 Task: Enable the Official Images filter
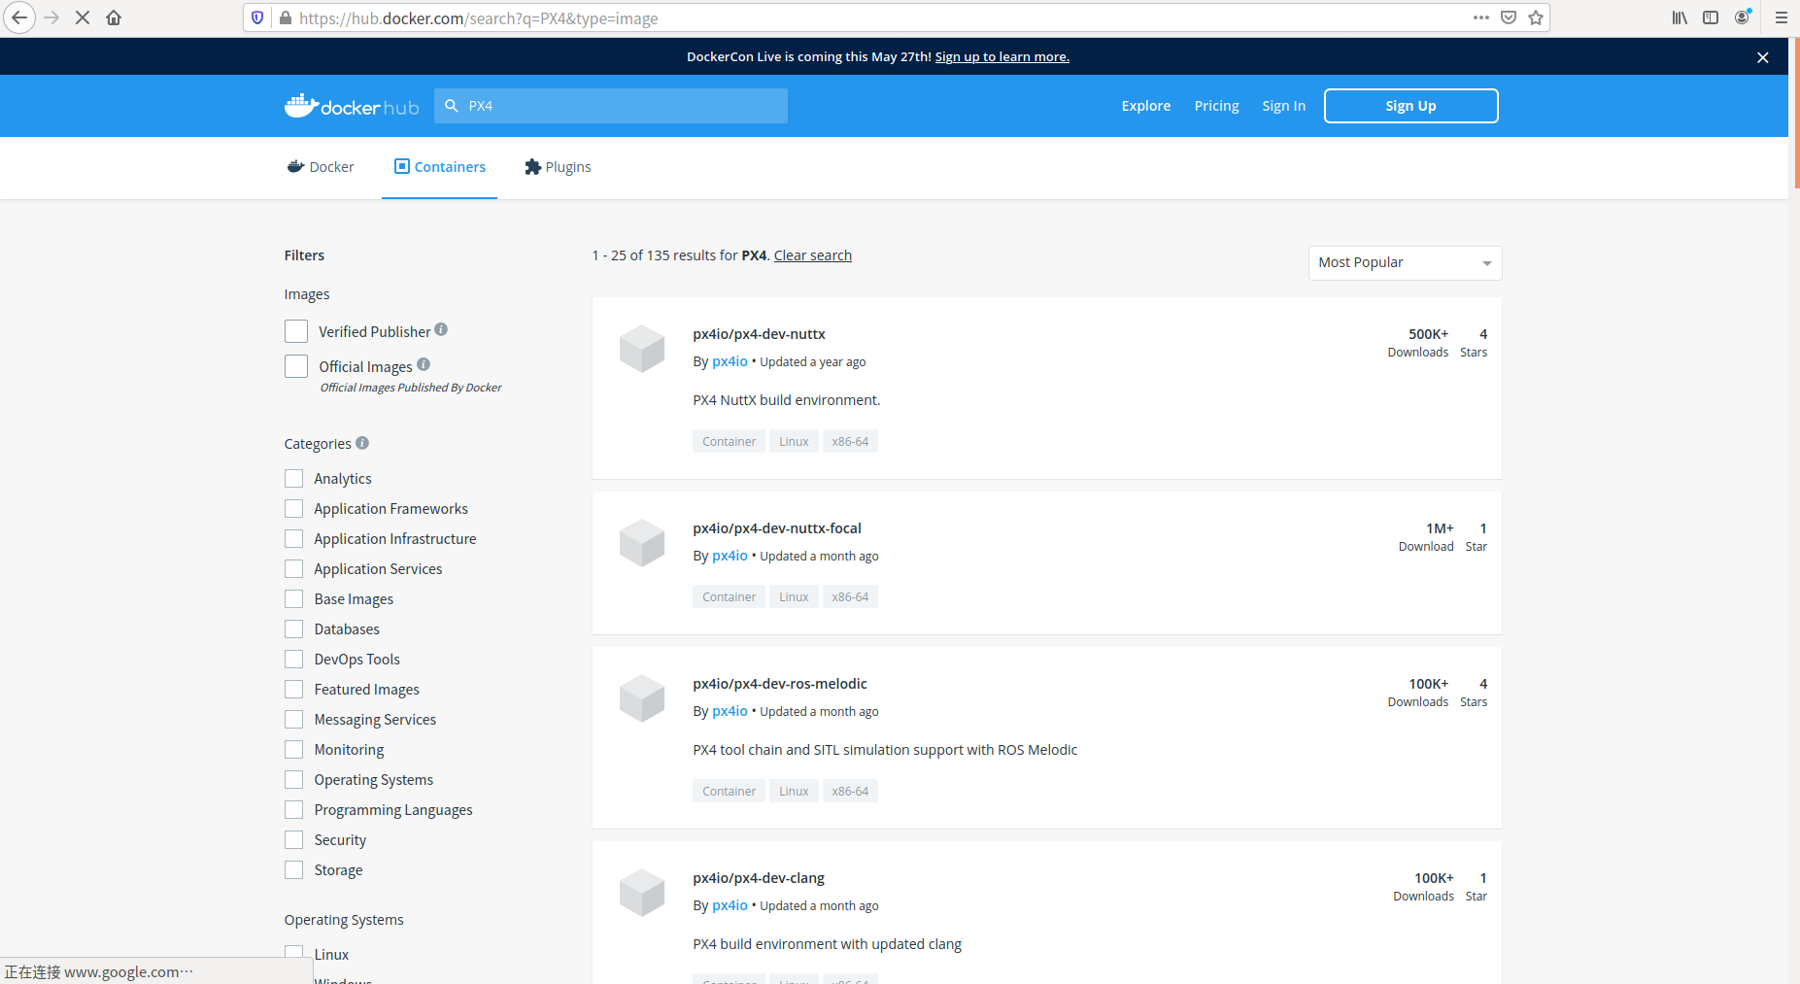tap(295, 365)
